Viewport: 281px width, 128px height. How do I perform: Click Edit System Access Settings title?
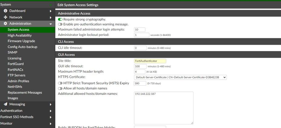click(78, 5)
